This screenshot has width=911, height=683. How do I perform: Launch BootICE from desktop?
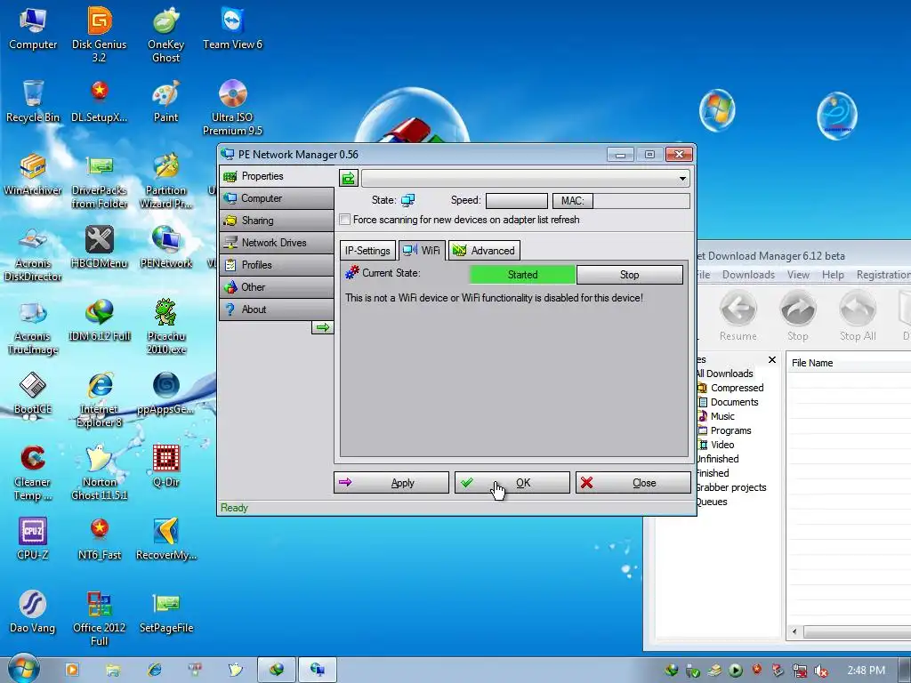[33, 394]
